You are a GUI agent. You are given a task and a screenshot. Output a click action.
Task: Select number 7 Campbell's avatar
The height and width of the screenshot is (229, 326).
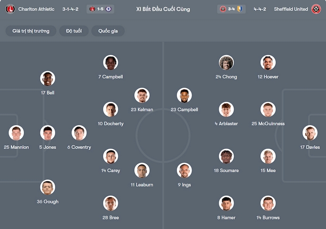[x=111, y=62]
